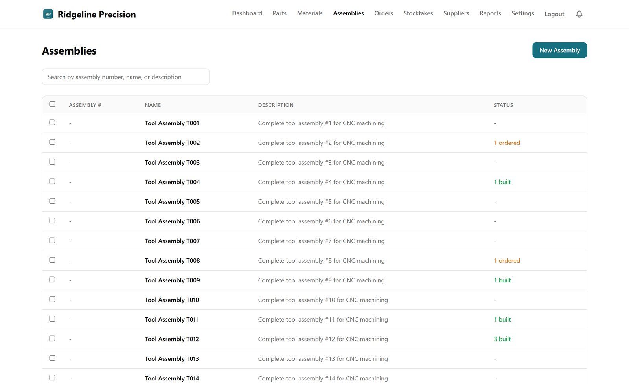
Task: Open the notifications bell icon
Action: tap(579, 14)
